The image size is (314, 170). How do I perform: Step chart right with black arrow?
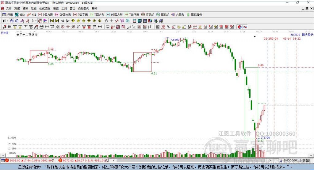click(x=68, y=21)
